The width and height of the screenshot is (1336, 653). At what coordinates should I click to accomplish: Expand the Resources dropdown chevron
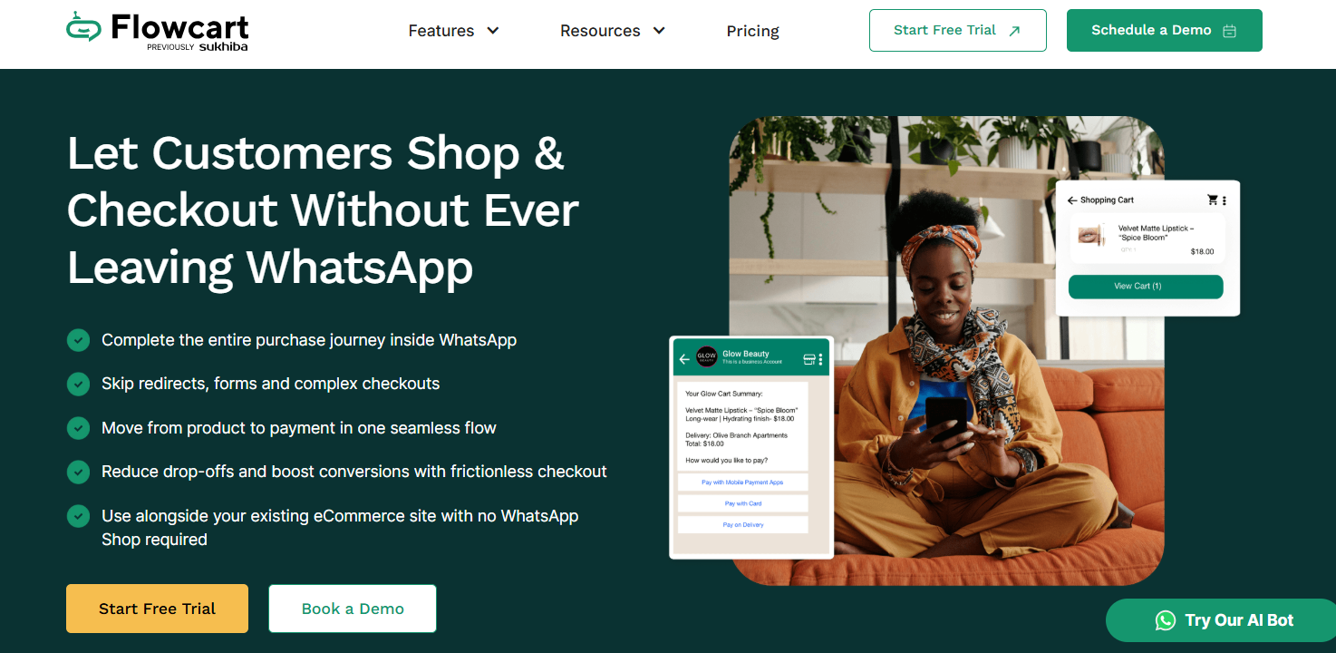(x=659, y=31)
